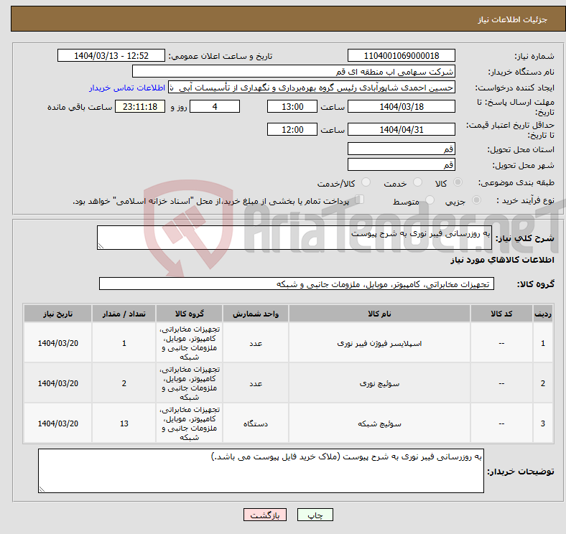
Task: Click the گروه کالا field
Action: 297,284
